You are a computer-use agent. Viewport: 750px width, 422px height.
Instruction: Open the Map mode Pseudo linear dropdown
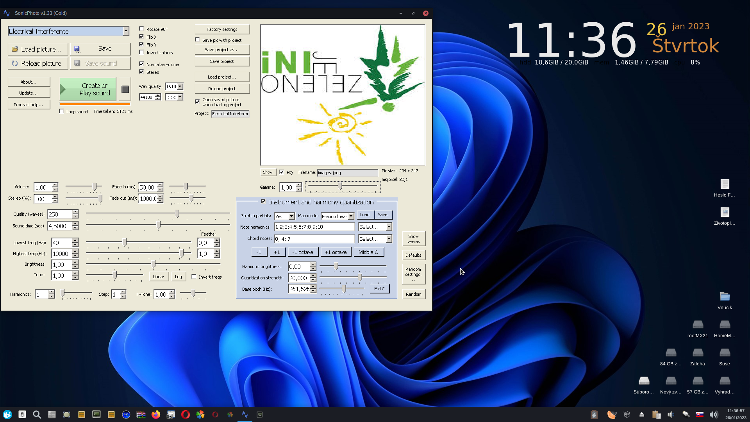[351, 216]
